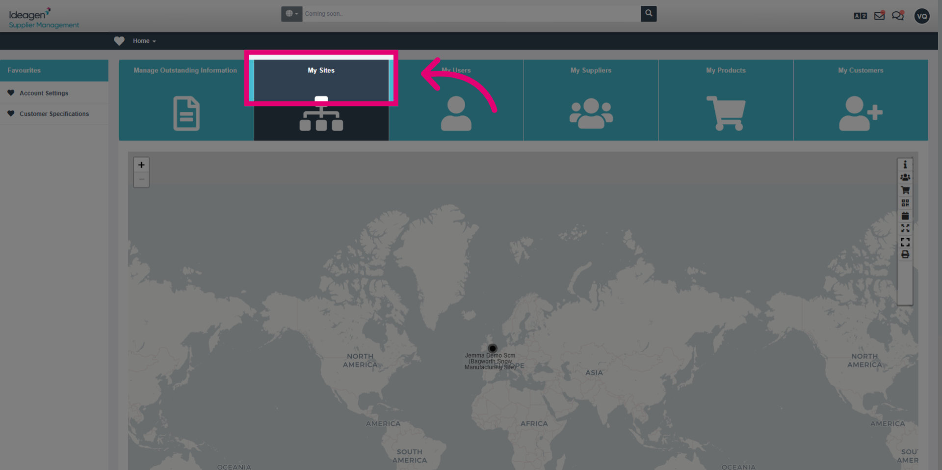The image size is (942, 470).
Task: Open the My Sites tile
Action: point(321,100)
